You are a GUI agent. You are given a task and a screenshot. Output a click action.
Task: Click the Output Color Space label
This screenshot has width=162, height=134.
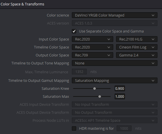[x=52, y=55]
